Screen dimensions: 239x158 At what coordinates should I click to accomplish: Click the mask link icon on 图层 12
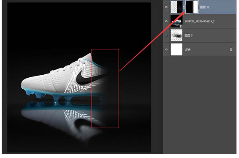(x=184, y=7)
